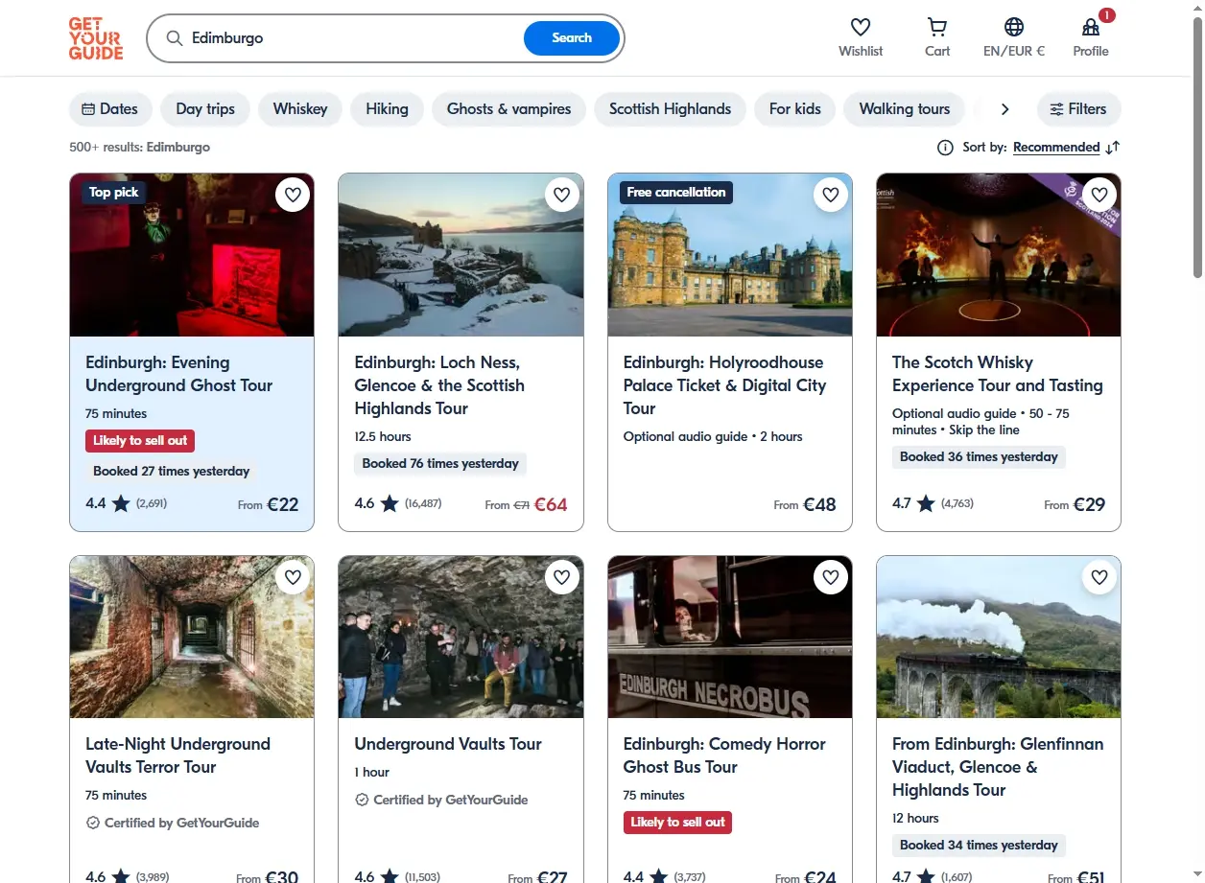Click Booked 34 times yesterday label
Image resolution: width=1205 pixels, height=883 pixels.
[979, 846]
